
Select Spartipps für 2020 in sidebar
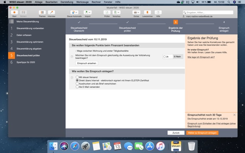click(26, 62)
